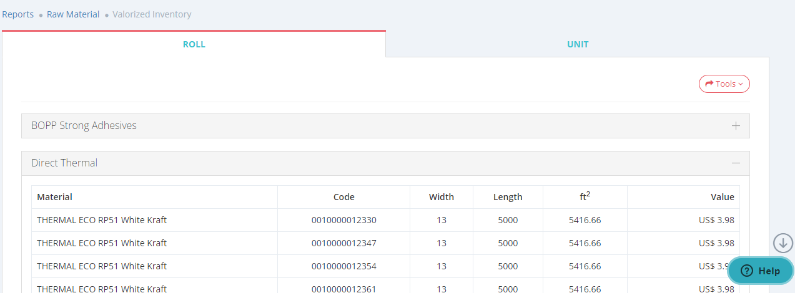Screen dimensions: 795x293
Task: Switch to the UNIT tab
Action: (577, 44)
